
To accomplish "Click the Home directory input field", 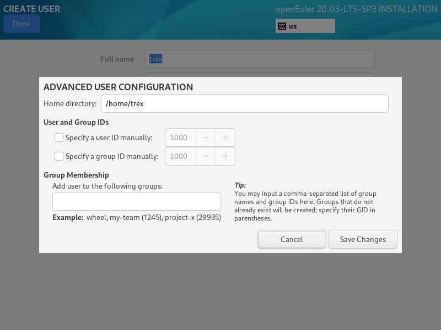I will click(245, 103).
